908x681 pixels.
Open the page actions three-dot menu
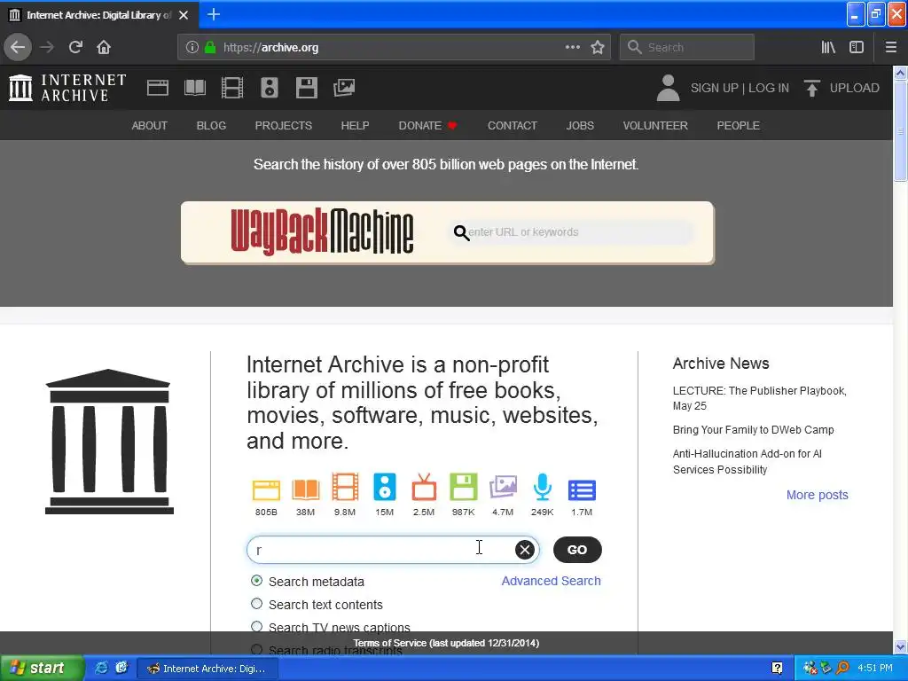pos(573,47)
